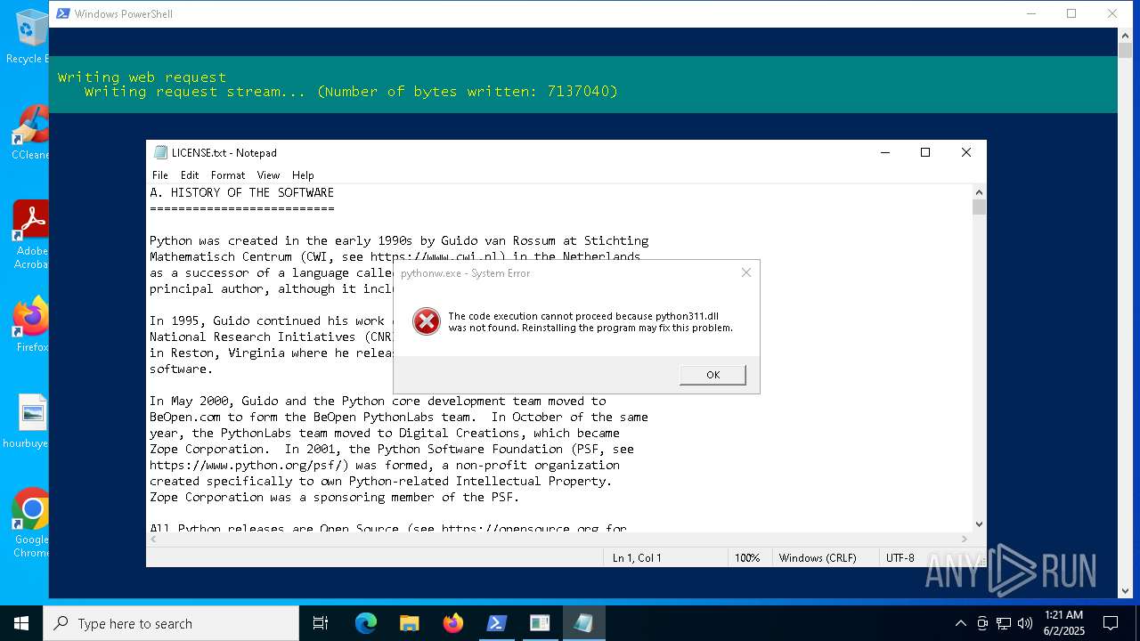Click Notepad horizontal scrollbar left arrow

pyautogui.click(x=154, y=539)
